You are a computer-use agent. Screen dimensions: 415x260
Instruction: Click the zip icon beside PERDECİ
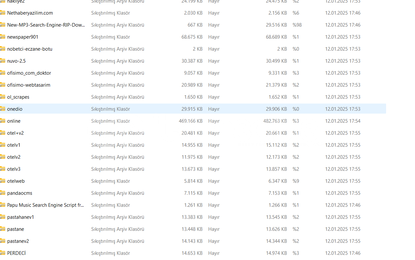3,253
